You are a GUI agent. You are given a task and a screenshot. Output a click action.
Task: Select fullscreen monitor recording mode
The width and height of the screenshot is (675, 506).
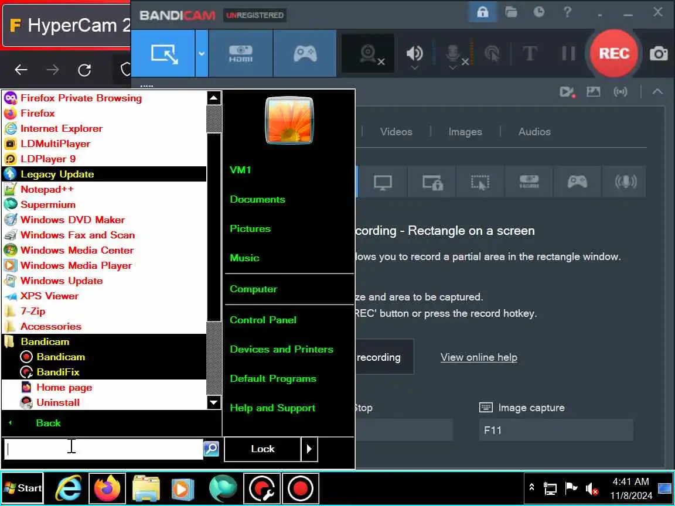[x=383, y=182]
